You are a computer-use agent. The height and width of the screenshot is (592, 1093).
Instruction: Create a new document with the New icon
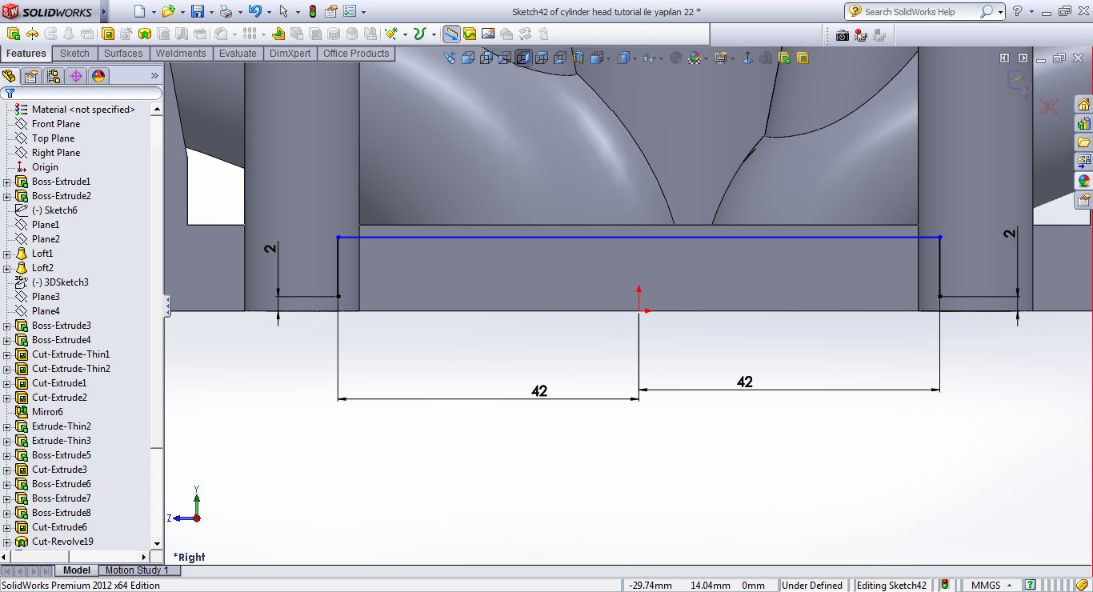click(140, 11)
